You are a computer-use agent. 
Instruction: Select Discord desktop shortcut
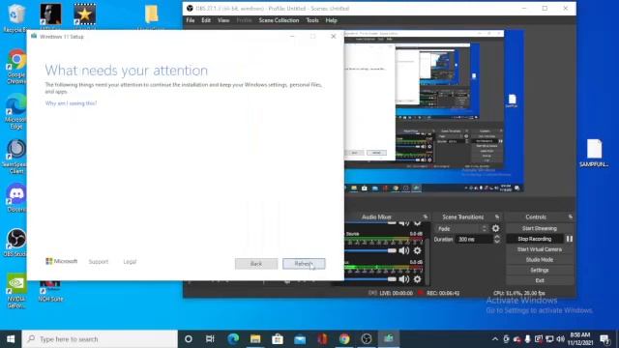(16, 197)
